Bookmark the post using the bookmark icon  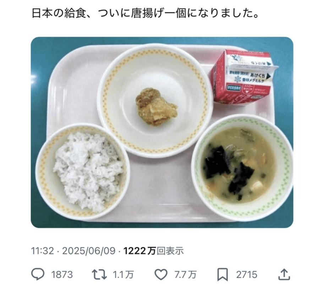tap(223, 275)
